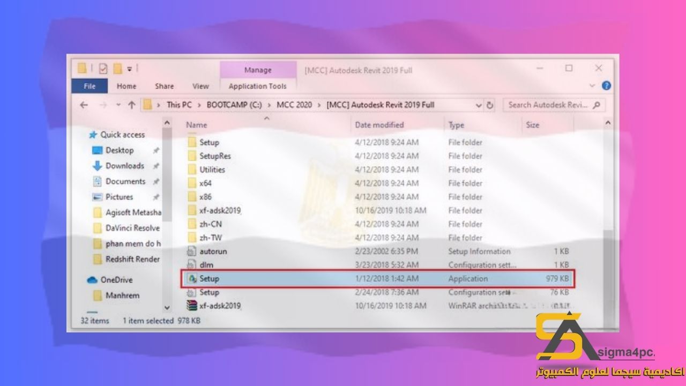Click Pictures pin icon in sidebar
686x386 pixels.
(156, 197)
